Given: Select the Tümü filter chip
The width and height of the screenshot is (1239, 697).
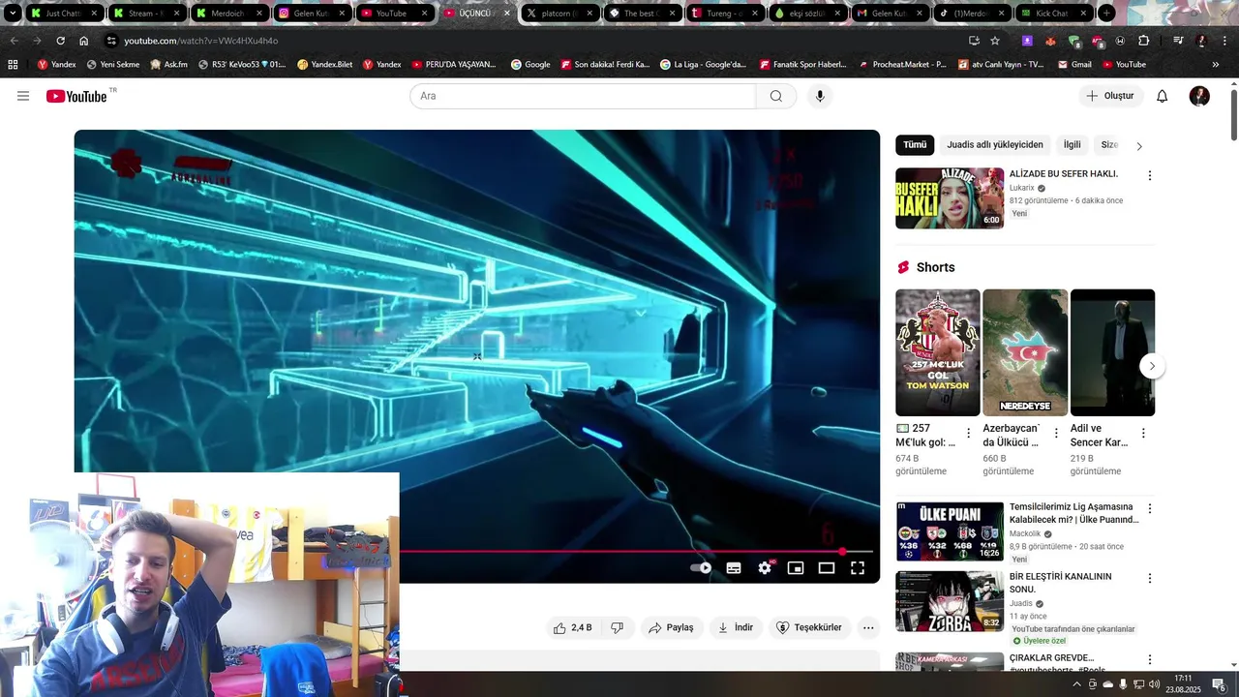Looking at the screenshot, I should (x=915, y=145).
